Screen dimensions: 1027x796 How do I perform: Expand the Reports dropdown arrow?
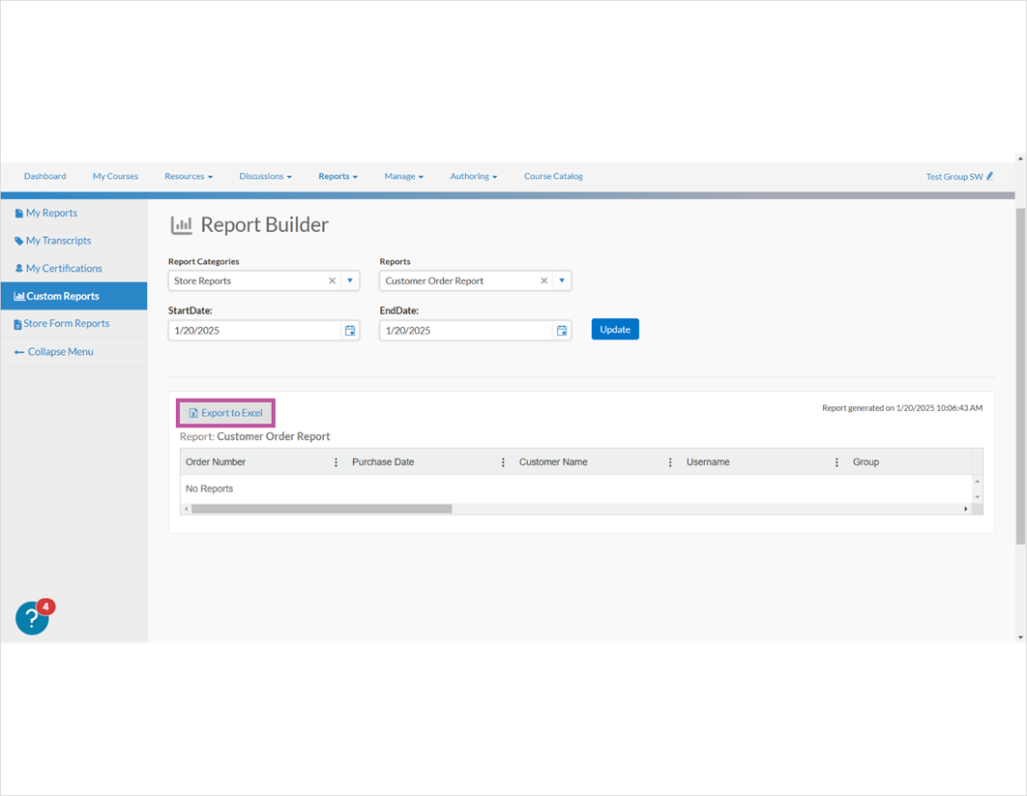click(x=561, y=280)
